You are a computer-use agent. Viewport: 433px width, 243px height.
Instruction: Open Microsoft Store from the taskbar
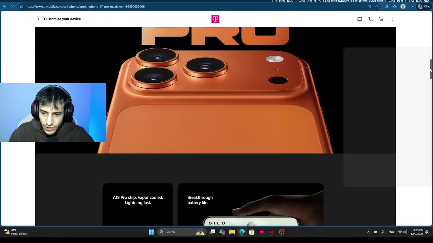click(252, 232)
